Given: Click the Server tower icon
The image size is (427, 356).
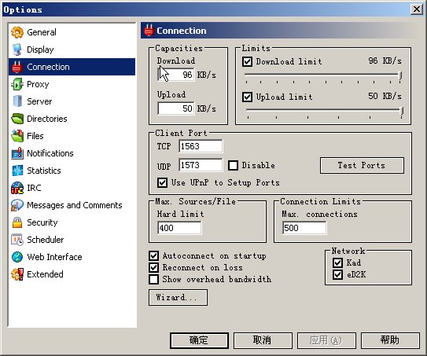Looking at the screenshot, I should click(17, 101).
